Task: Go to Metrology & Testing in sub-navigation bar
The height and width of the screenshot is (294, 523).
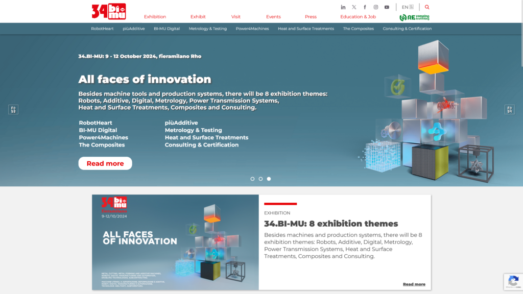Action: (207, 29)
